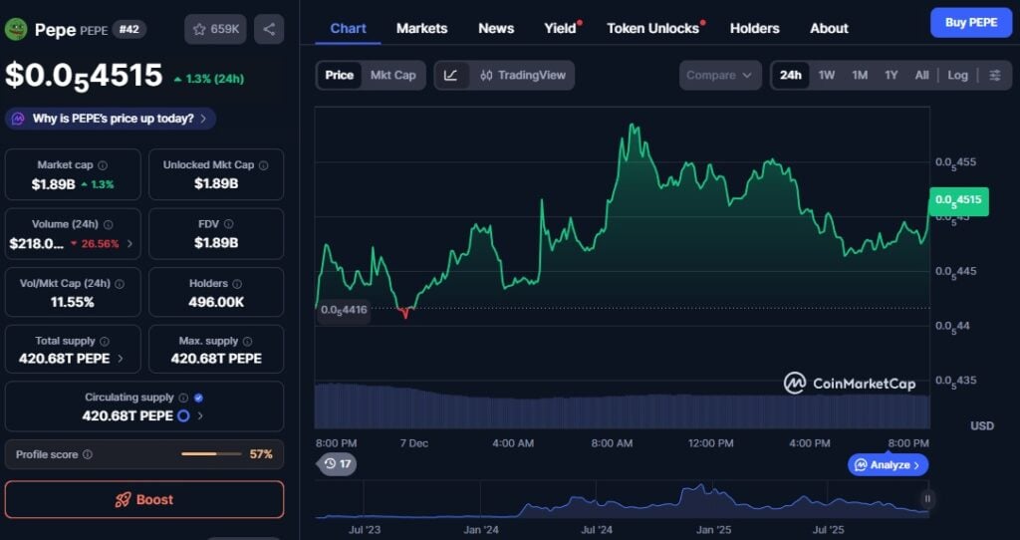Click the CoinMarketCap logo on chart

[x=849, y=384]
